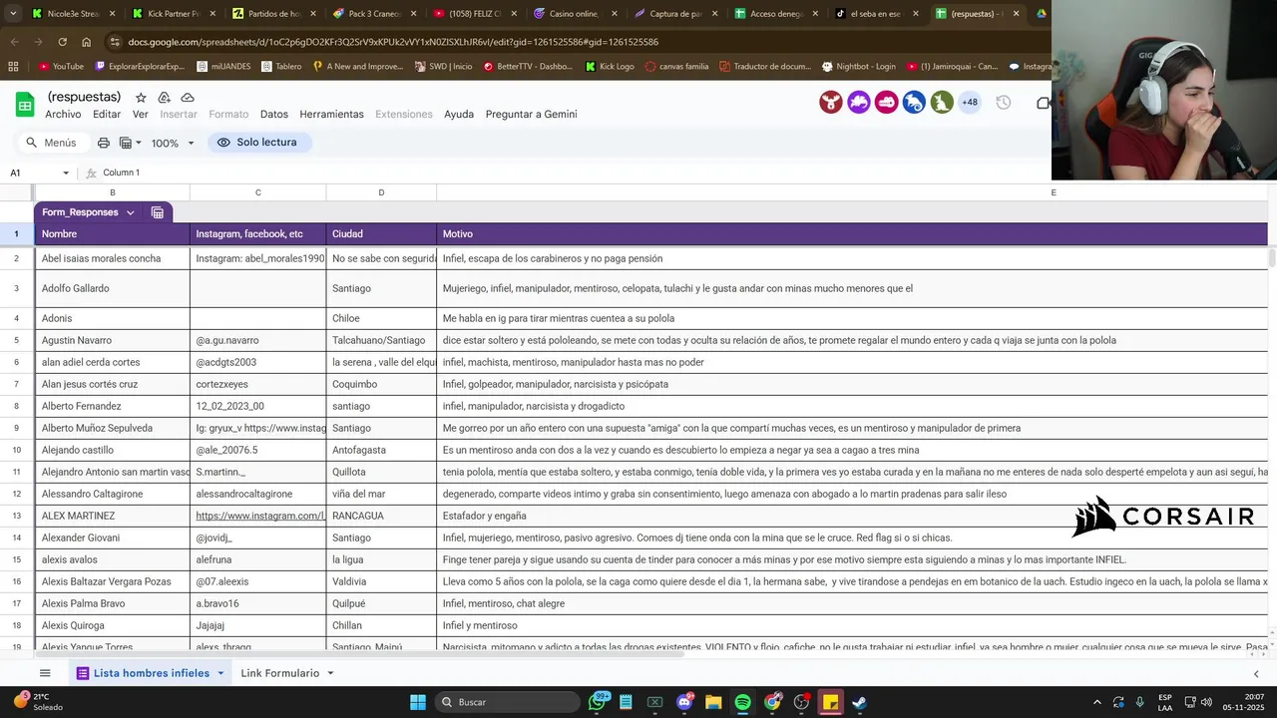Screen dimensions: 1277x718
Task: Open the browser tab search chevron
Action: 12,14
